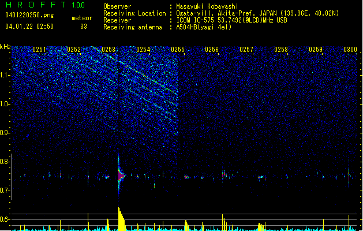
Task: Click the A504HB(yagi 4el) antenna value
Action: click(204, 27)
